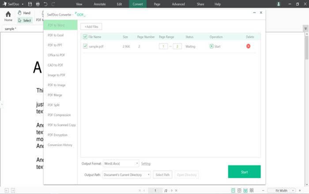The image size is (309, 194).
Task: Open the Advanced menu tab
Action: (178, 4)
